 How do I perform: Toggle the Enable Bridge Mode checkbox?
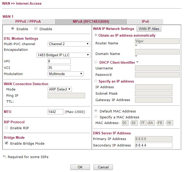tap(6, 143)
